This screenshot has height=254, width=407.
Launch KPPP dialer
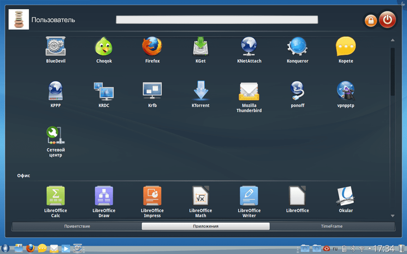coord(55,95)
